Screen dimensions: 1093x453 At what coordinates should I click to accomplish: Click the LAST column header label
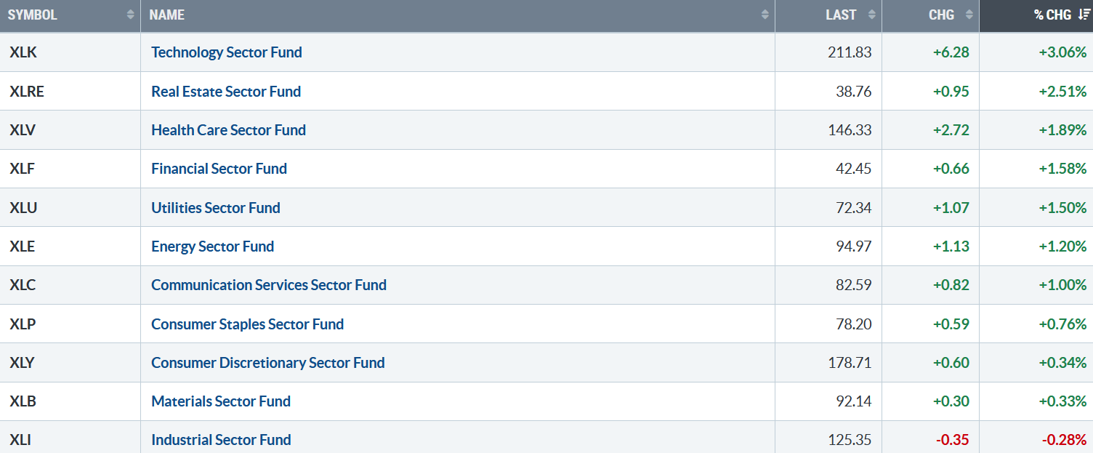(x=841, y=15)
